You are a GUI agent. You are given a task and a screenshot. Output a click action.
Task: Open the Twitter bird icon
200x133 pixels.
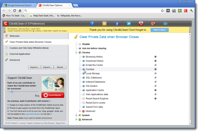point(129,23)
